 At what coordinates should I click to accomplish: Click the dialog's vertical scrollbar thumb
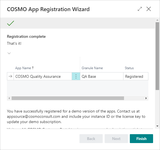(157, 56)
